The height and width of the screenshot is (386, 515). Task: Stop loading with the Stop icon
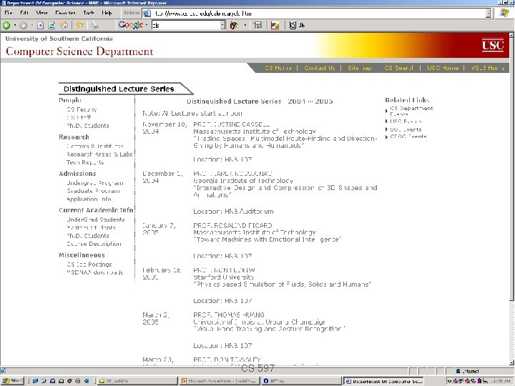pyautogui.click(x=40, y=25)
